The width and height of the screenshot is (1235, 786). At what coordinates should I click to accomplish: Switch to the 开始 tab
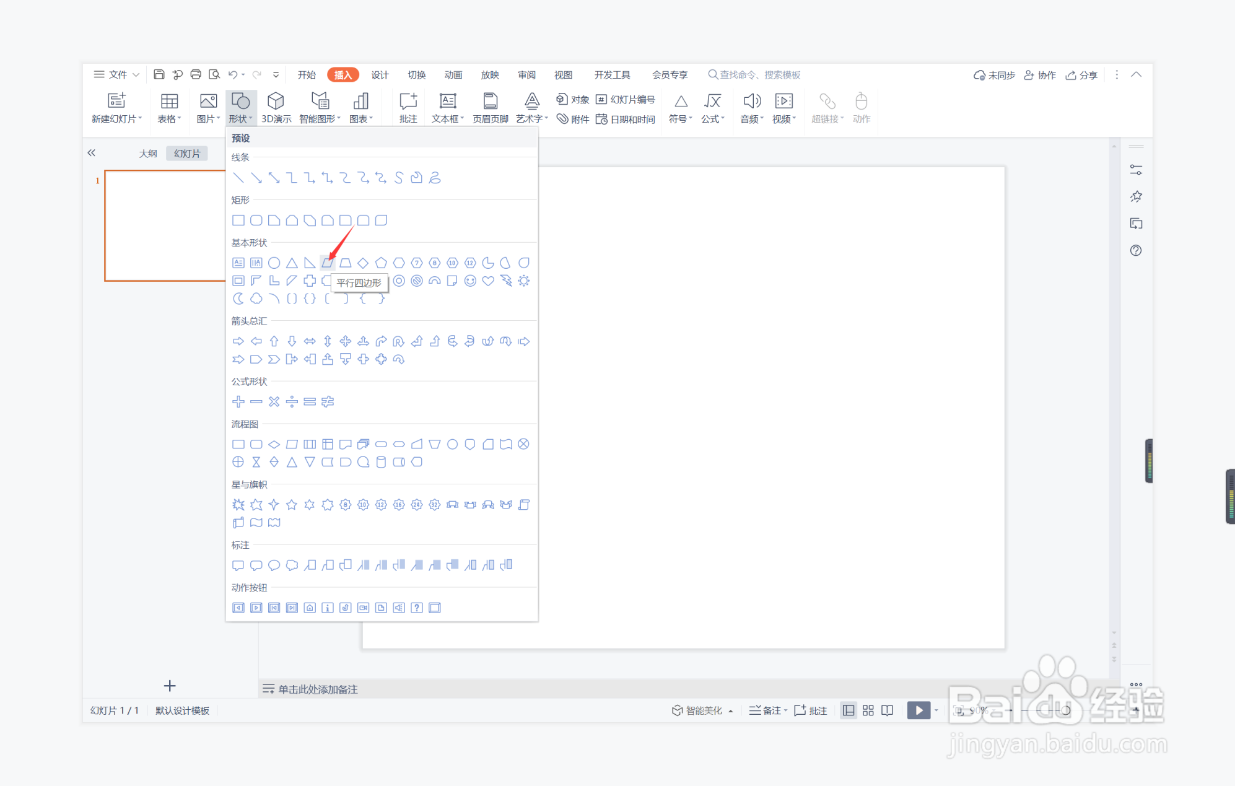coord(307,74)
